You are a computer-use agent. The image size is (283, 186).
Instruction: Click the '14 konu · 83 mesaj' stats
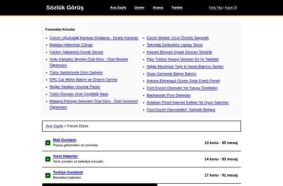click(221, 159)
